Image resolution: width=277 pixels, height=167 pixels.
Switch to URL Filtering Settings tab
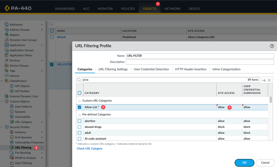point(113,69)
